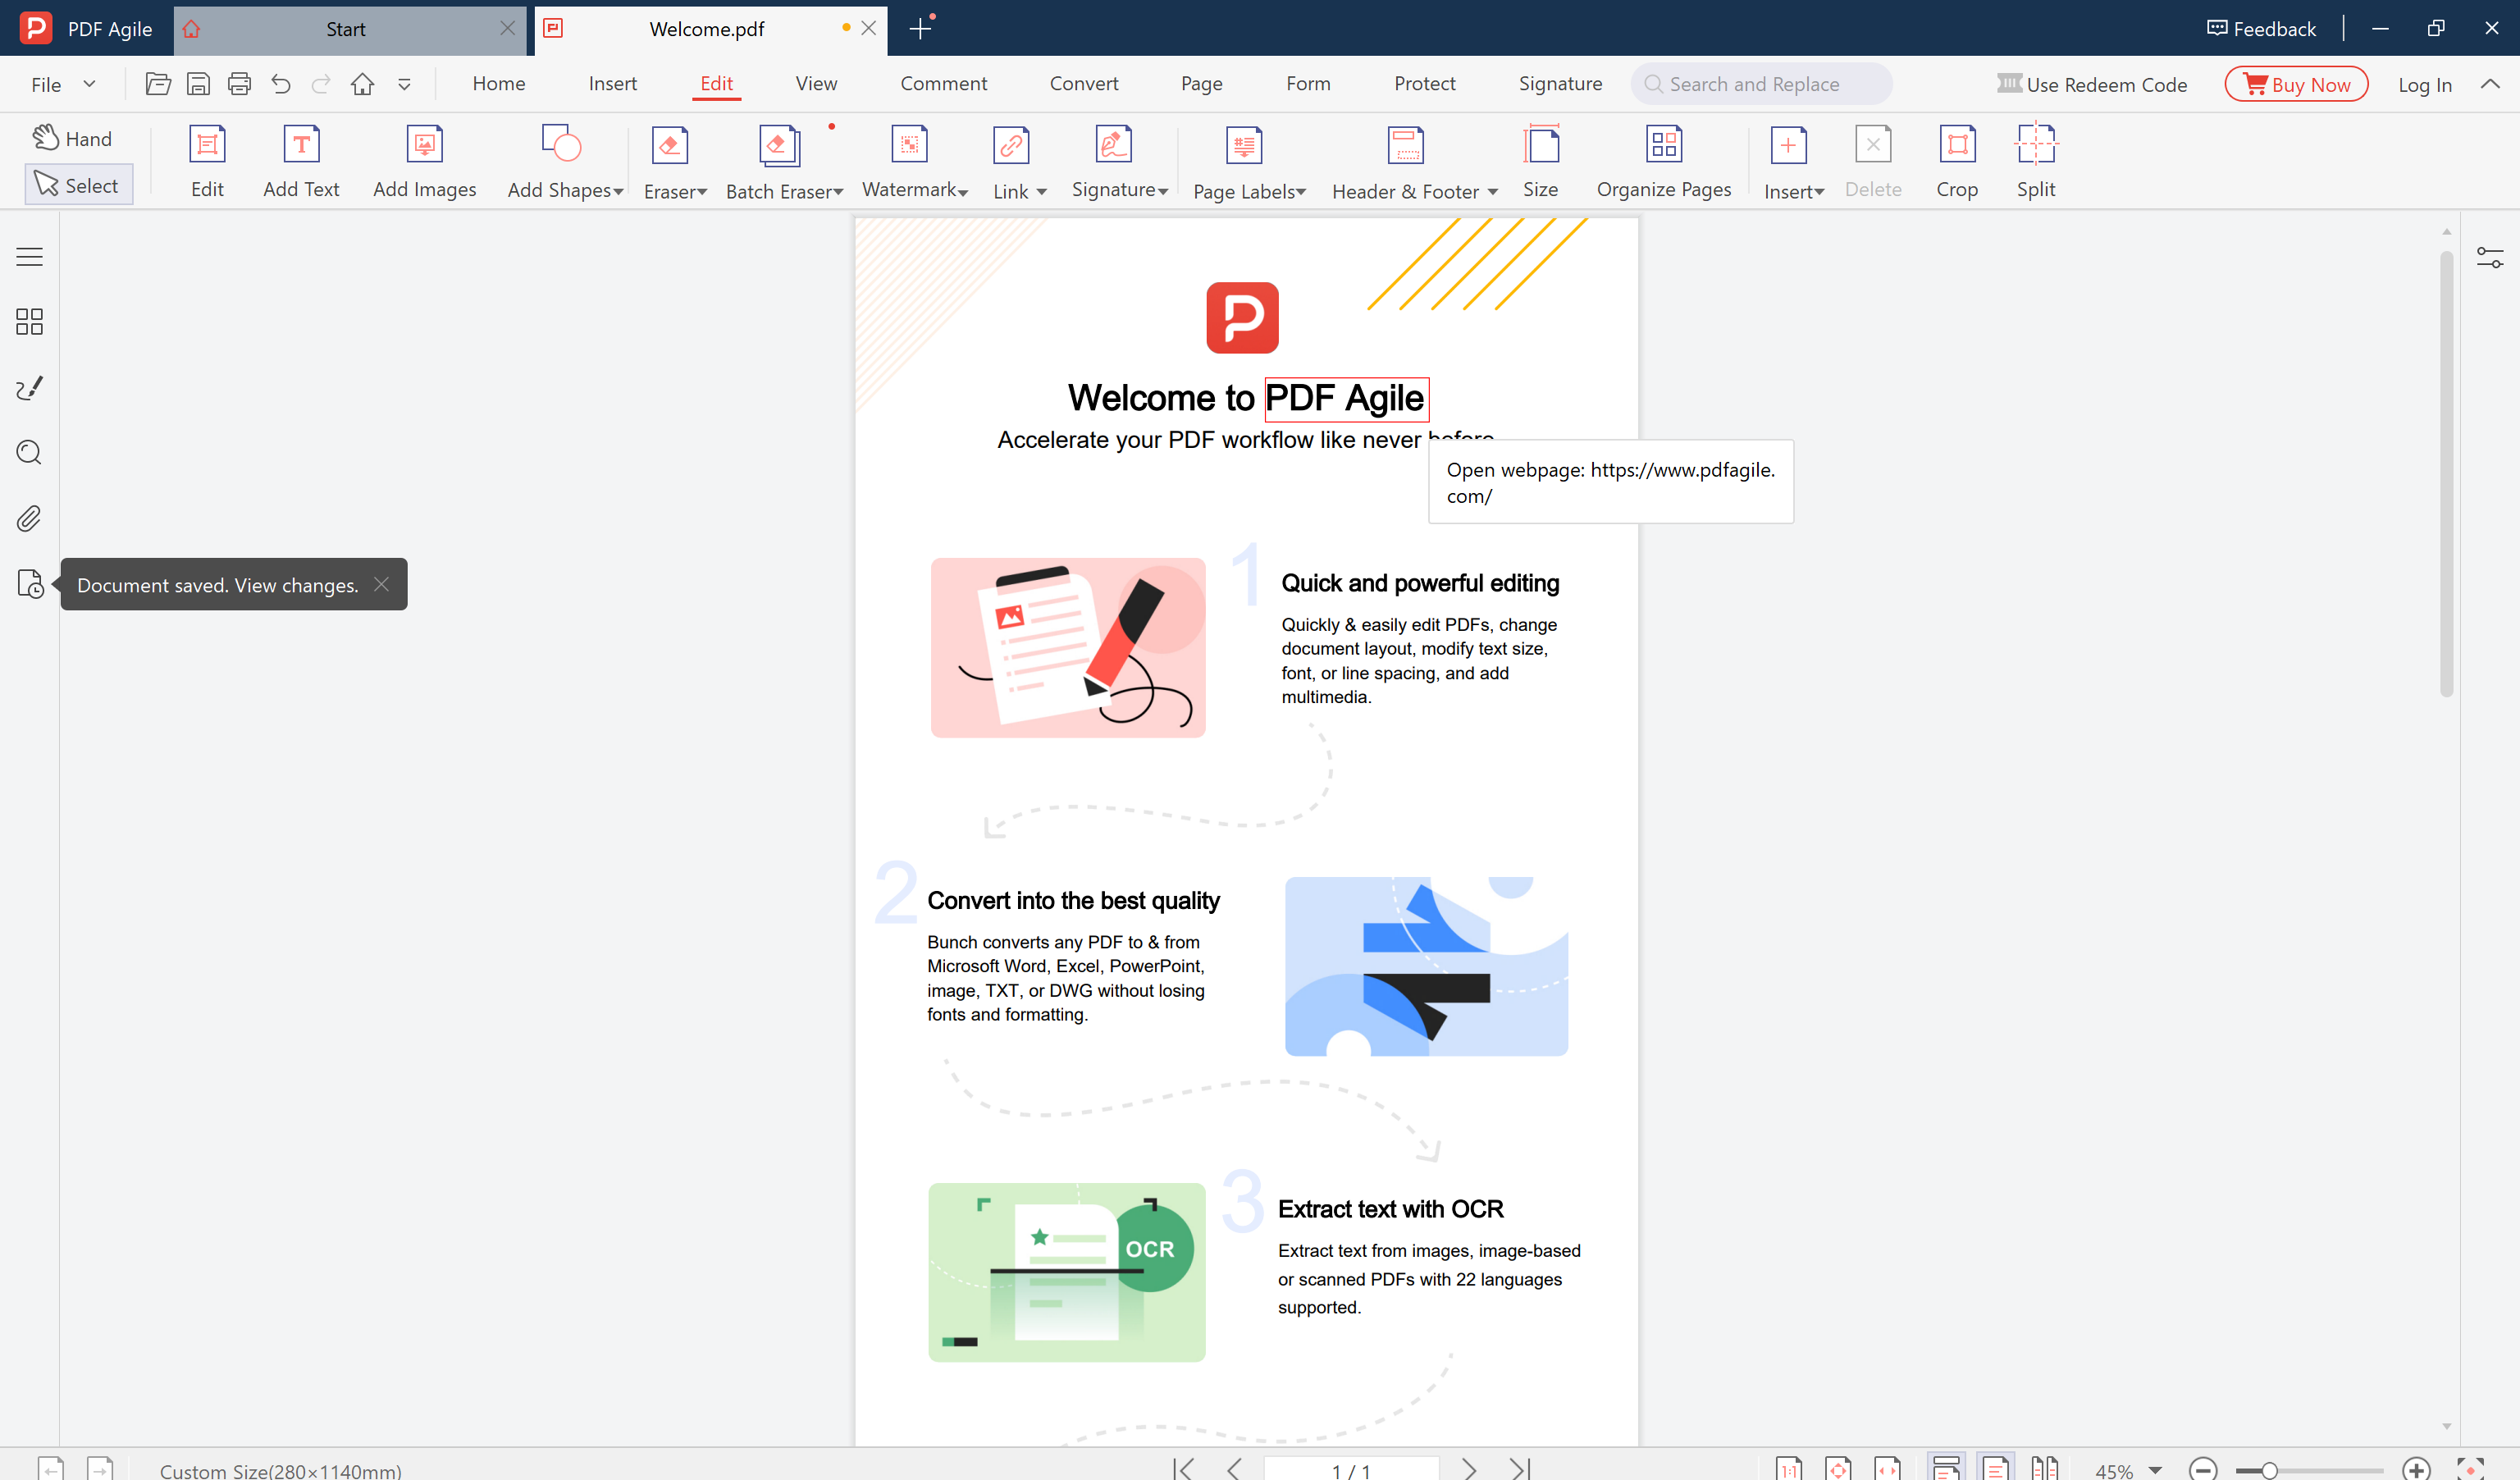
Task: Switch to the Convert ribbon tab
Action: (x=1084, y=83)
